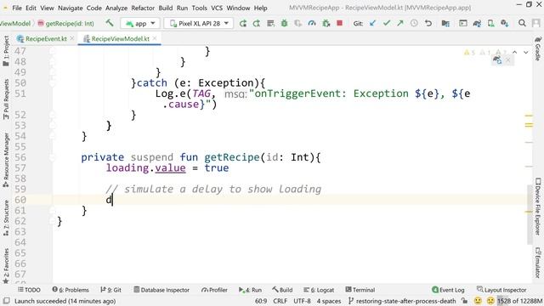Click the Run Anything icon
This screenshot has width=544, height=306.
[462, 23]
